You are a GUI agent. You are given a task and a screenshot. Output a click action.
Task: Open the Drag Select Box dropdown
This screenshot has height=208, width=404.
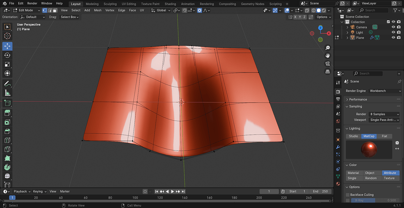point(69,17)
